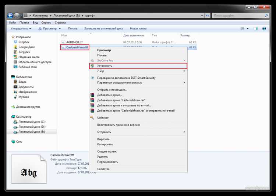Image resolution: width=276 pixels, height=196 pixels.
Task: Click the Google Диск sidebar icon
Action: [15, 47]
